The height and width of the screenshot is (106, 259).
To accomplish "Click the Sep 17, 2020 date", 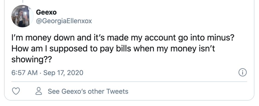I will [63, 73].
